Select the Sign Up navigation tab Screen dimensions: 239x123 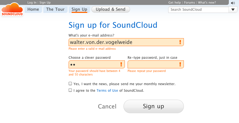point(79,9)
